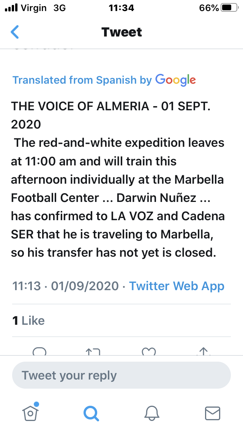Viewport: 243px width, 432px height.
Task: Tap the Tweet your reply field
Action: [121, 375]
